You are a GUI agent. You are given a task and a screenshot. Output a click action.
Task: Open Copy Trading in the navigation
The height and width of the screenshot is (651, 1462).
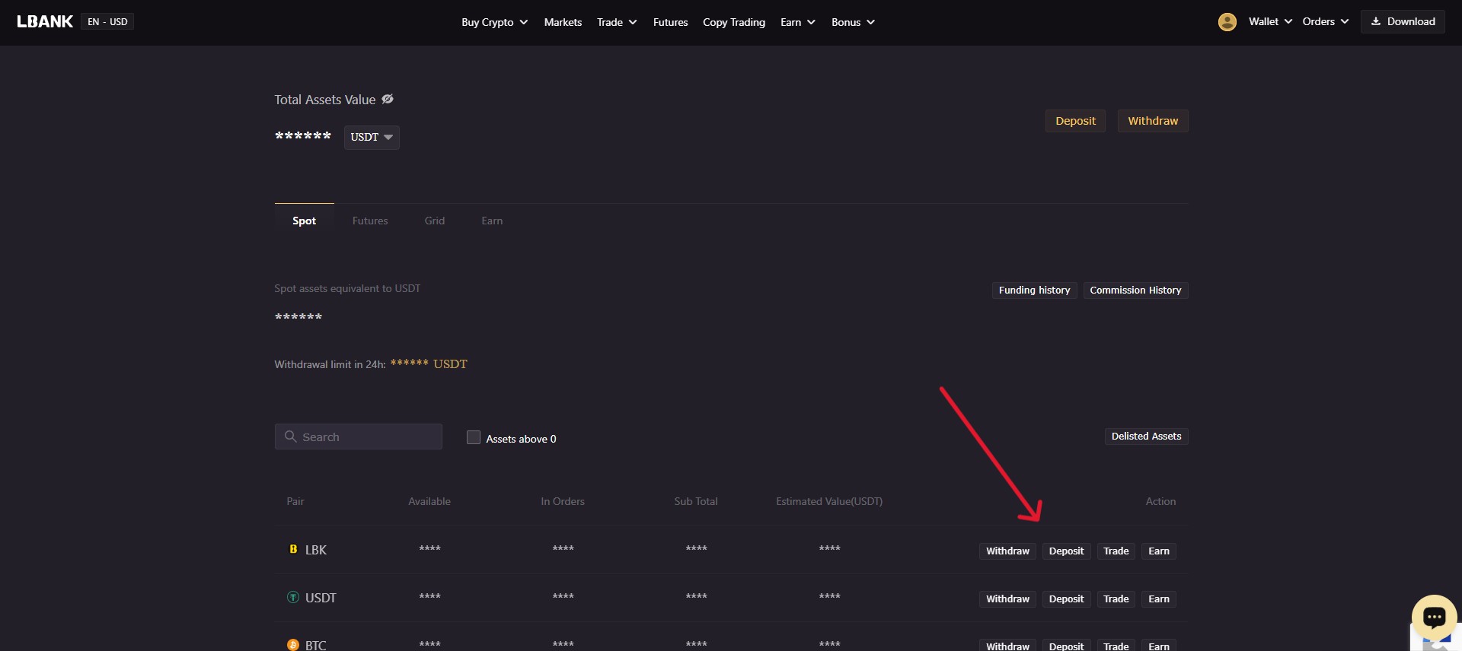734,22
